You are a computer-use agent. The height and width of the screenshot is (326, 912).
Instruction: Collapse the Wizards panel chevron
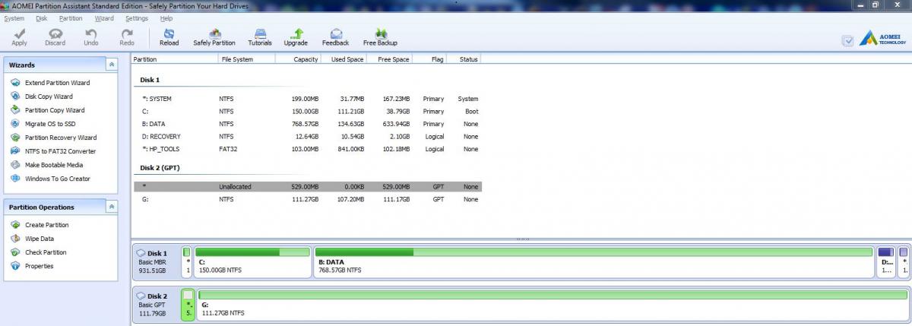tap(112, 65)
